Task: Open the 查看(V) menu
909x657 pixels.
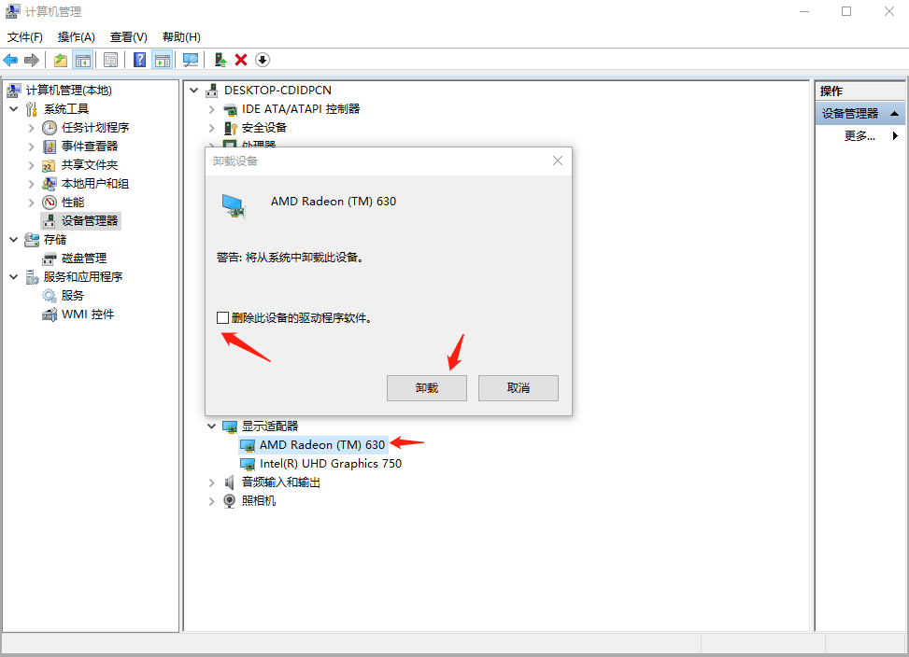Action: point(128,37)
